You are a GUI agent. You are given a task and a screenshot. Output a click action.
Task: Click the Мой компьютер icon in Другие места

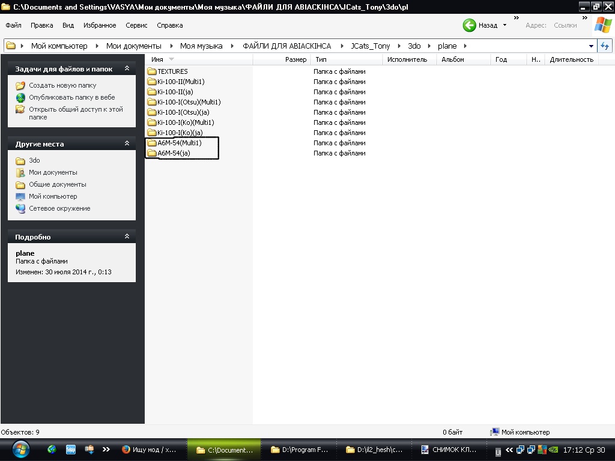click(20, 196)
